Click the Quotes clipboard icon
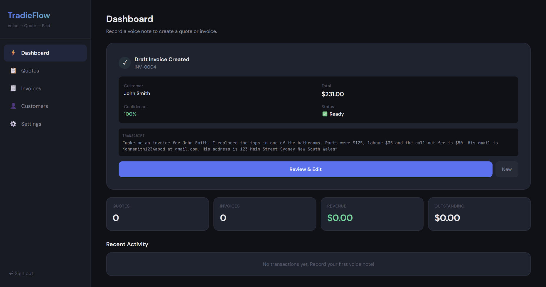 click(13, 71)
